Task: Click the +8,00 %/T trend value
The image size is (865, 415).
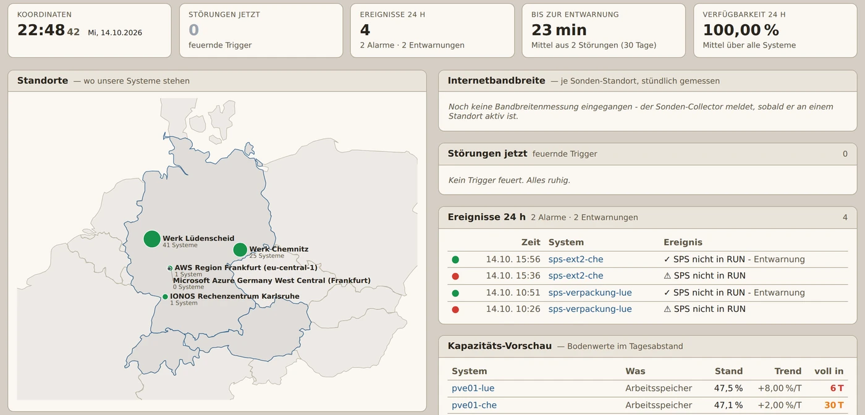Action: click(780, 388)
